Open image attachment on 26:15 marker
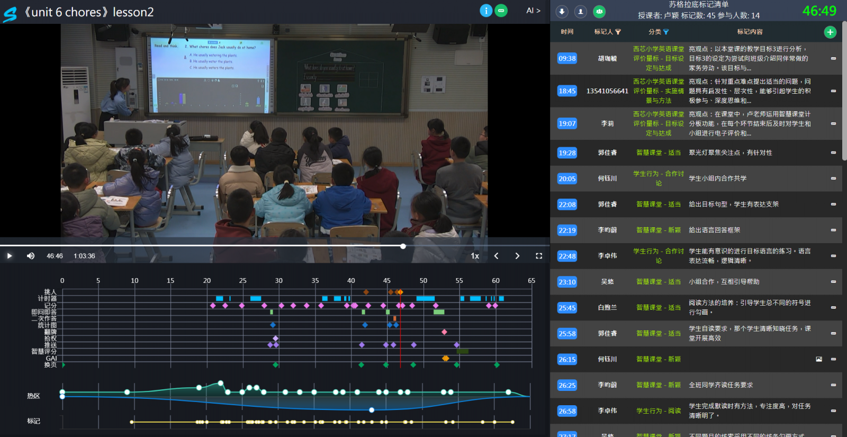847x437 pixels. tap(819, 359)
